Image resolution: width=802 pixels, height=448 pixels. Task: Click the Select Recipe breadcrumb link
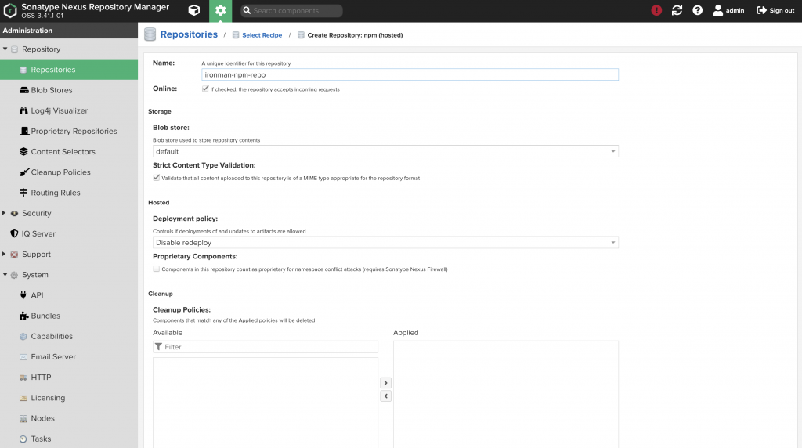[262, 35]
